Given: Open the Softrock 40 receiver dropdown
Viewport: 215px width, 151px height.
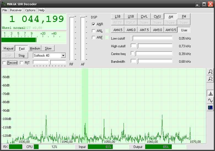Looking at the screenshot, I should coord(63,56).
